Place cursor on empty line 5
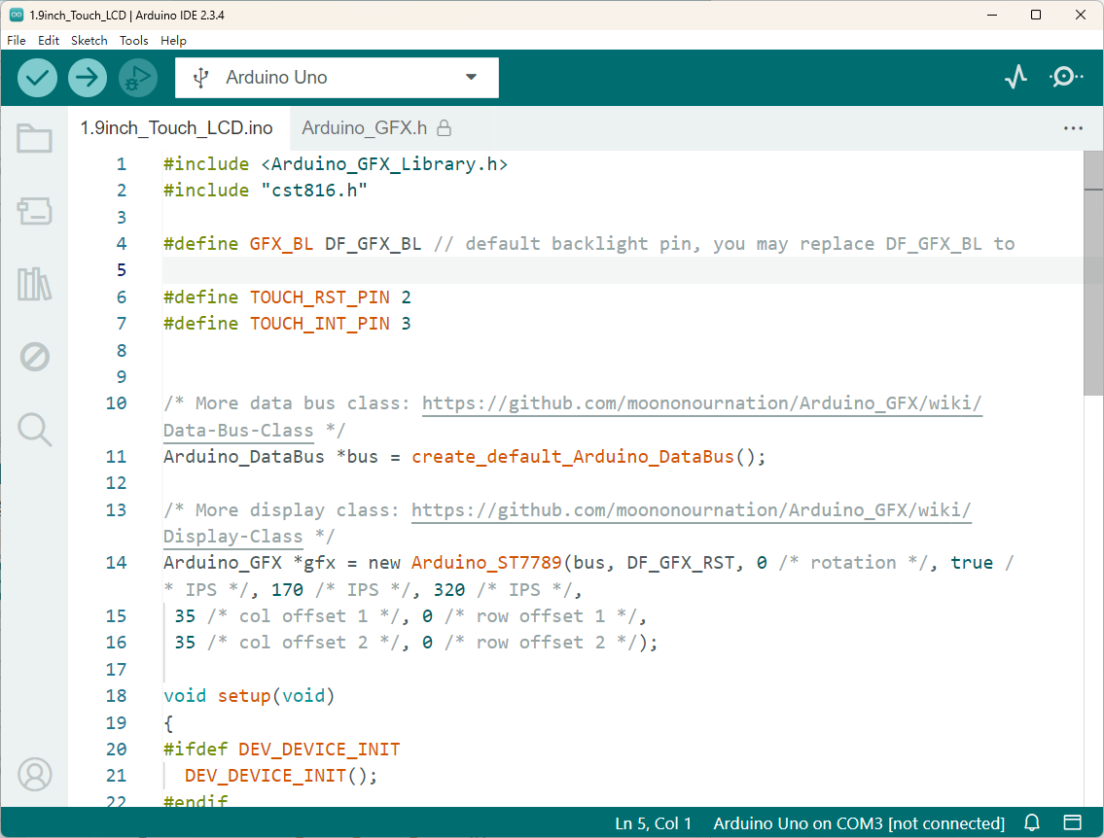This screenshot has height=838, width=1104. [623, 270]
